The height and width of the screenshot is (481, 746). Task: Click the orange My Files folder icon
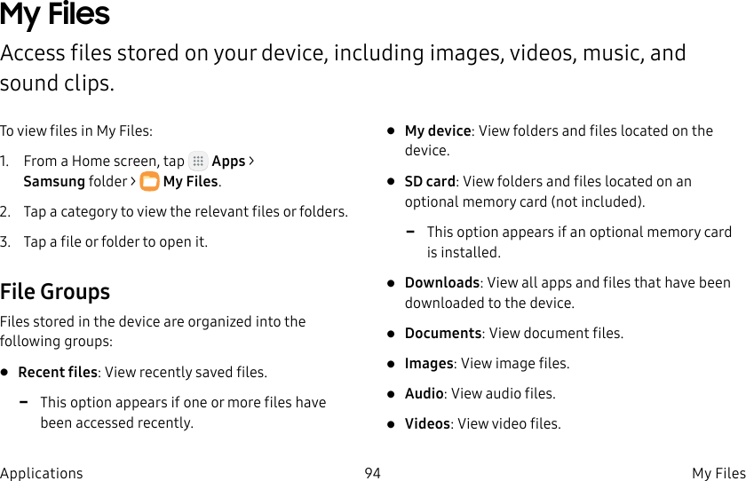pyautogui.click(x=149, y=182)
